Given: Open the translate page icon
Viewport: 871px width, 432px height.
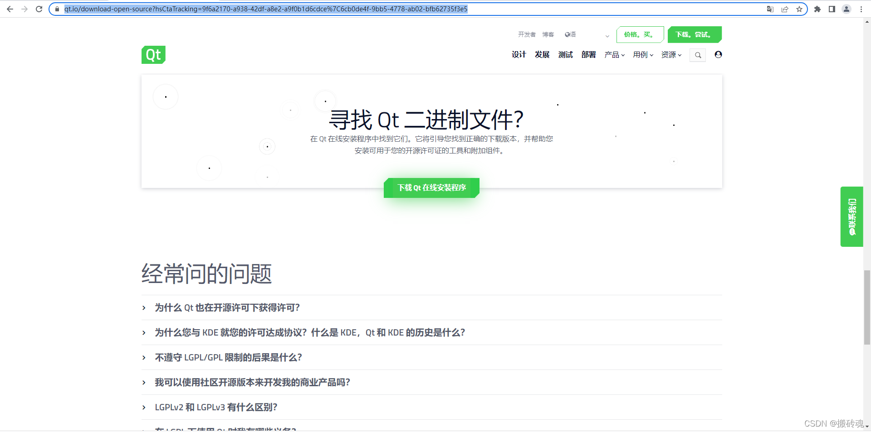Looking at the screenshot, I should (x=770, y=9).
